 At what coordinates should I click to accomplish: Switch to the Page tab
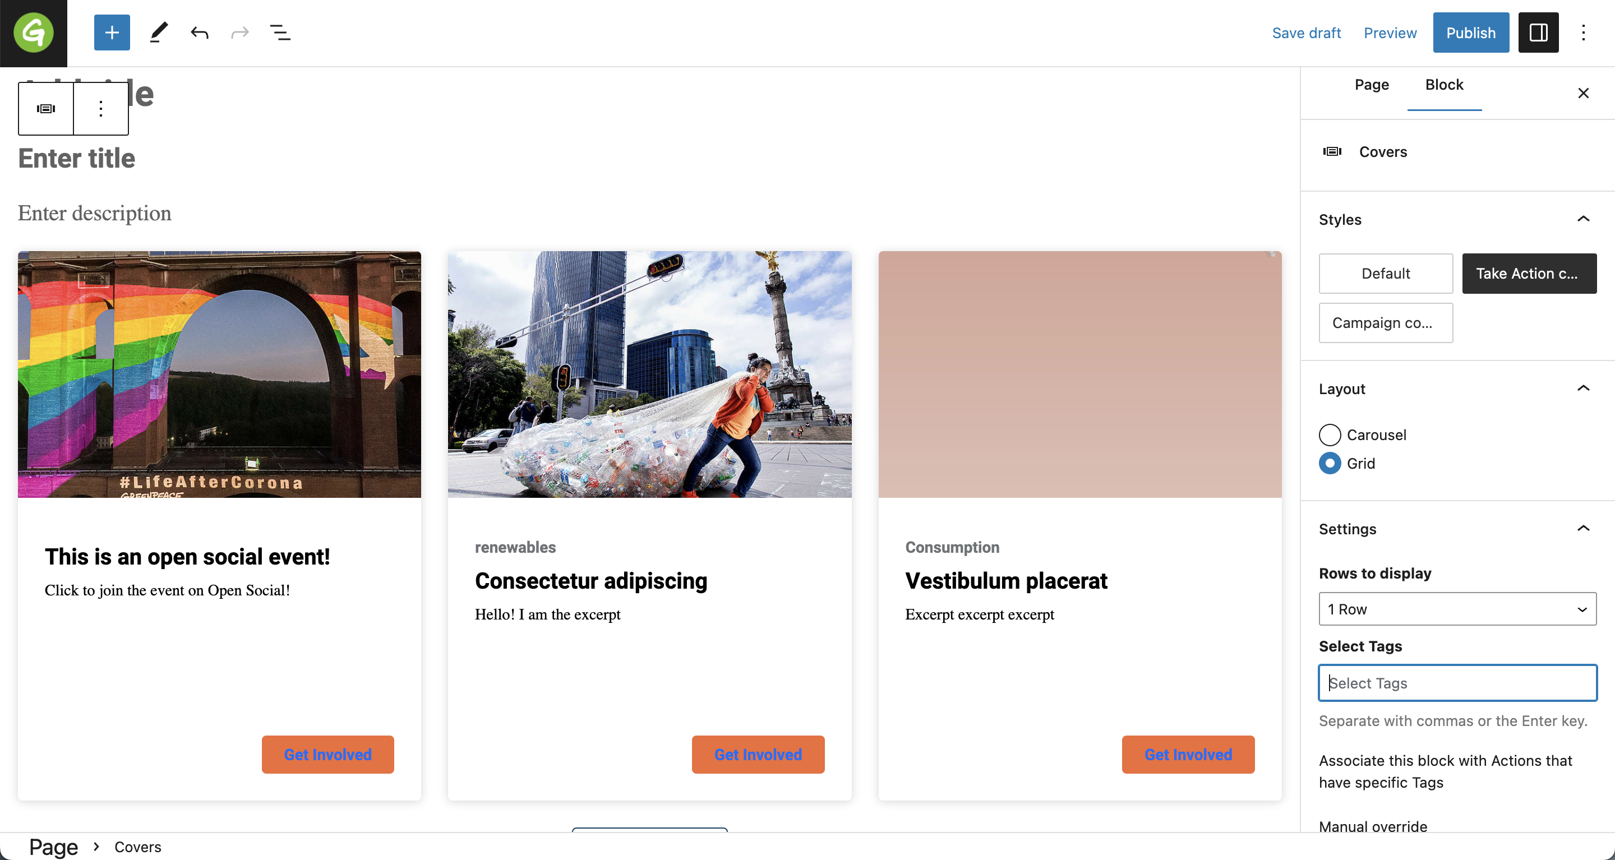coord(1371,85)
